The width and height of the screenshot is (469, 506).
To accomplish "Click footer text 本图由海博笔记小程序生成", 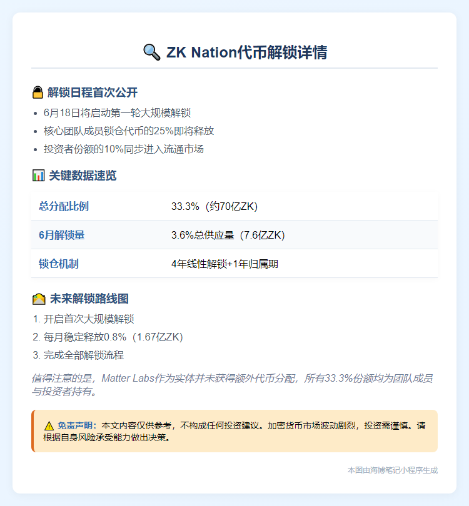I will coord(393,470).
